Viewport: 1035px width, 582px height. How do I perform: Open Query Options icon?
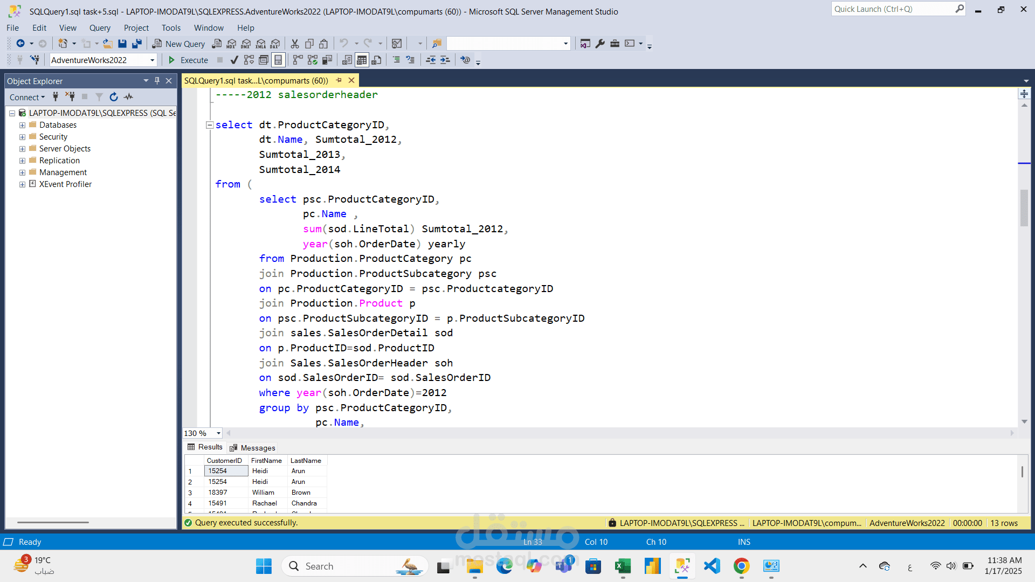tap(264, 60)
